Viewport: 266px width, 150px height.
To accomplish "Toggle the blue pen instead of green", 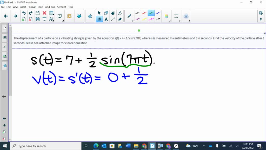I will (158, 13).
